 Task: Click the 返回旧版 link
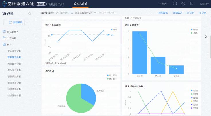204,4
